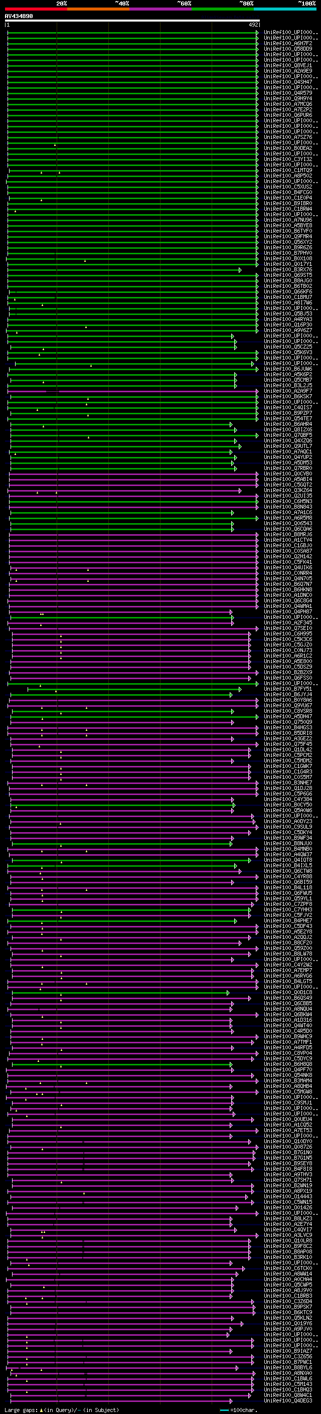Select the query name AV434890

19,16
